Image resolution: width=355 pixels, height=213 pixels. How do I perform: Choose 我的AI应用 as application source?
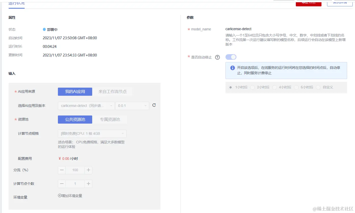click(x=75, y=91)
